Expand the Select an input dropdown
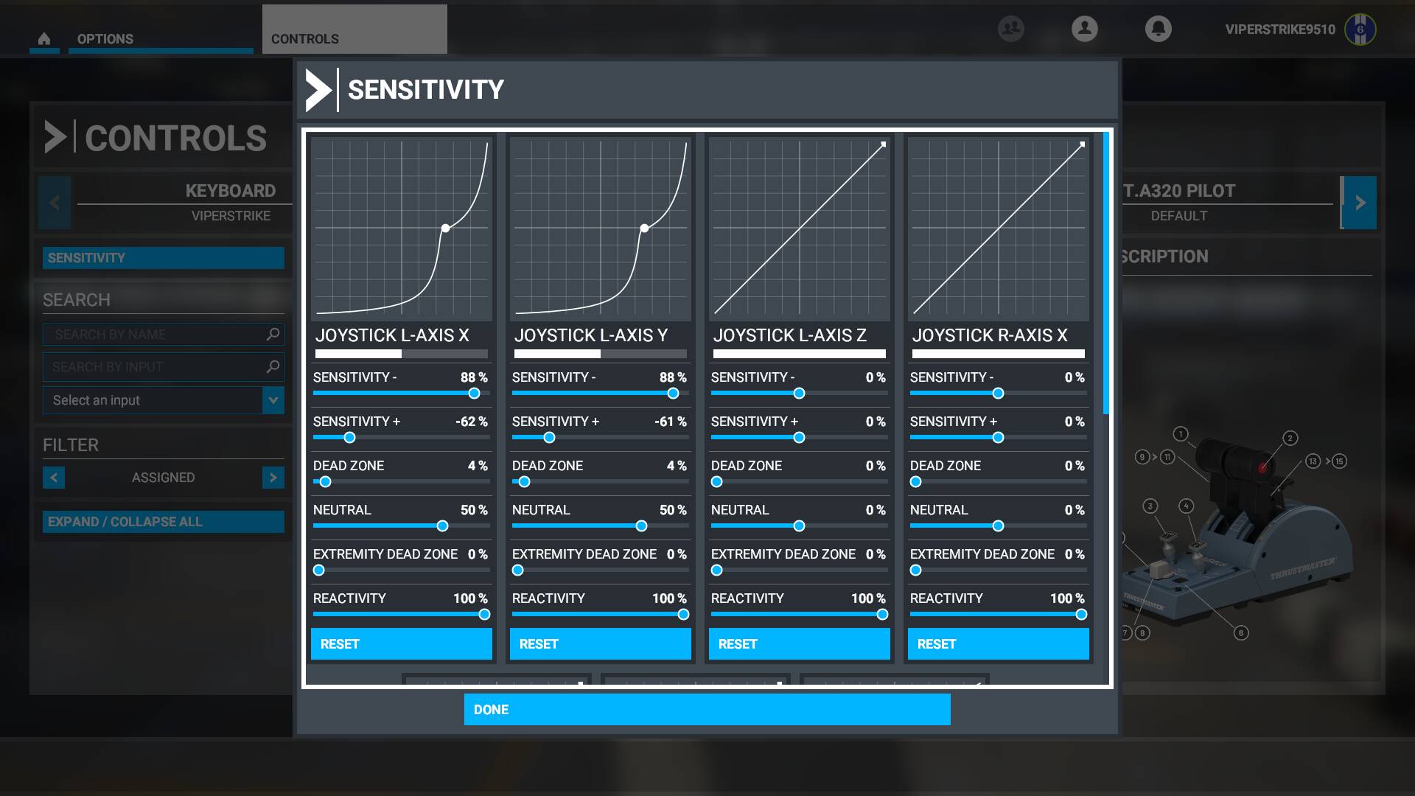The height and width of the screenshot is (796, 1415). click(x=273, y=400)
